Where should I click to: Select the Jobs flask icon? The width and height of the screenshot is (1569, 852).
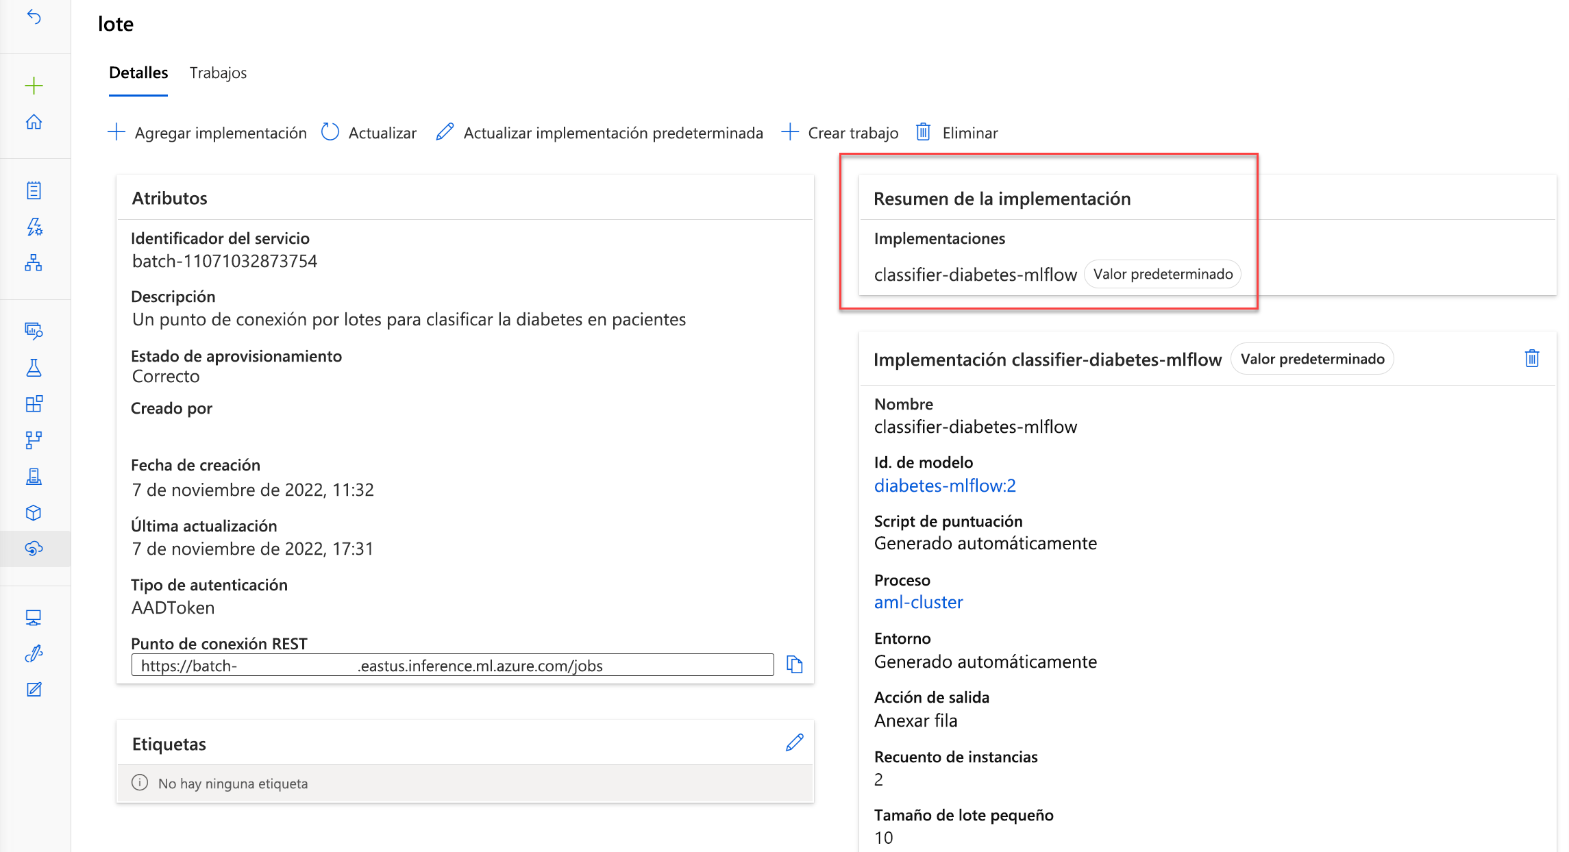tap(33, 368)
